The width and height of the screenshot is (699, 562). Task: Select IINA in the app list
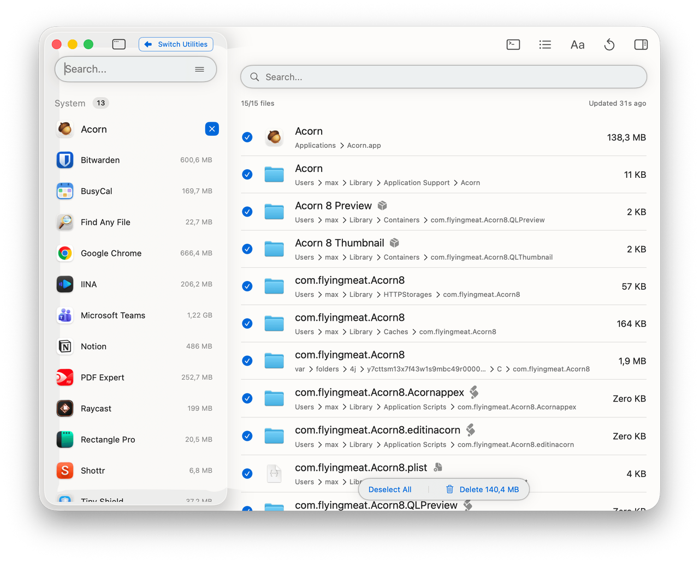[135, 284]
